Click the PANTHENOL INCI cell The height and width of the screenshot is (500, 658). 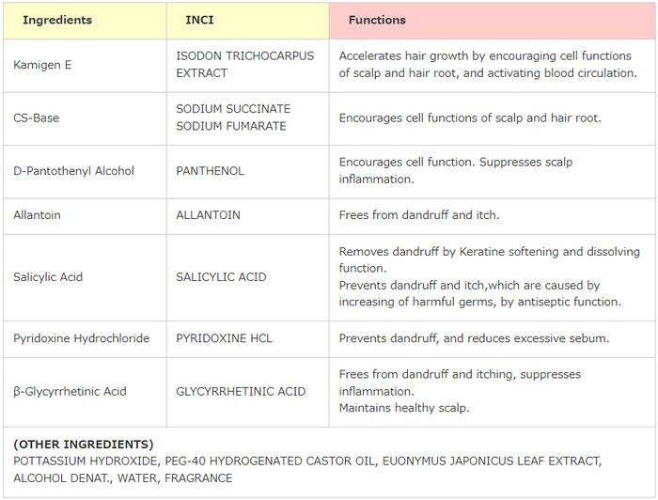[210, 171]
